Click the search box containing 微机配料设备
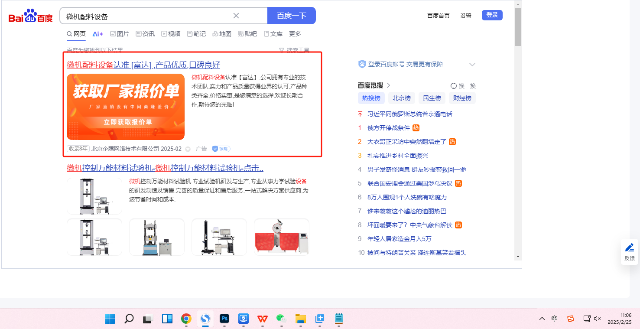The image size is (640, 329). [x=164, y=16]
